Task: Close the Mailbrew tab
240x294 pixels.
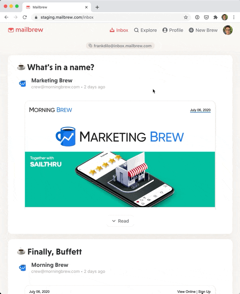Action: [86, 7]
